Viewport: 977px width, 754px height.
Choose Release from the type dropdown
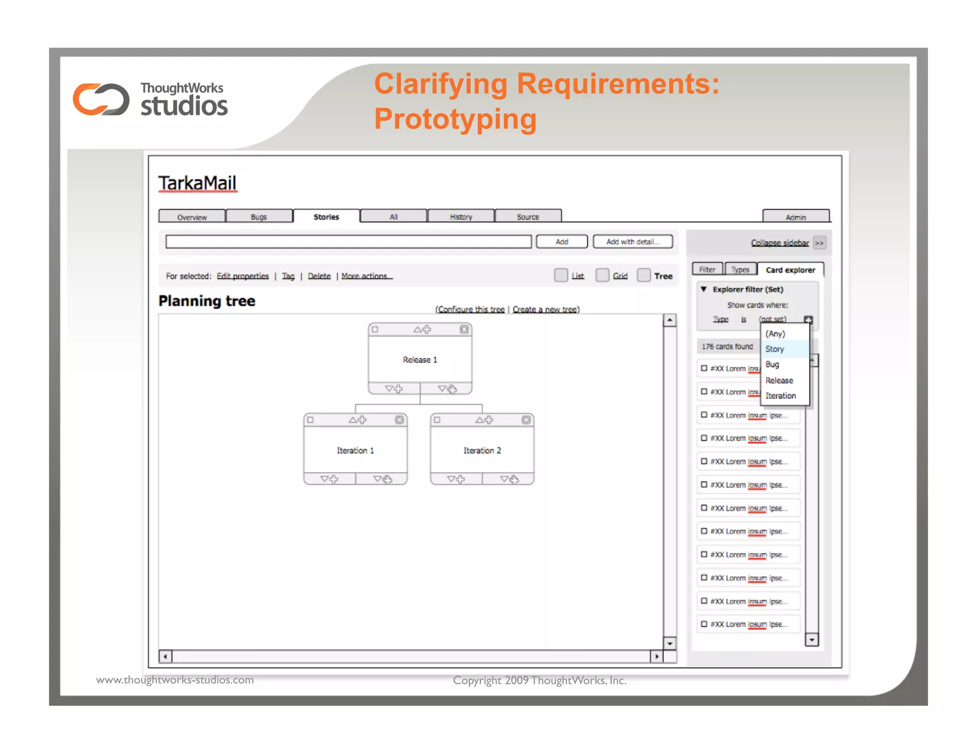point(785,380)
